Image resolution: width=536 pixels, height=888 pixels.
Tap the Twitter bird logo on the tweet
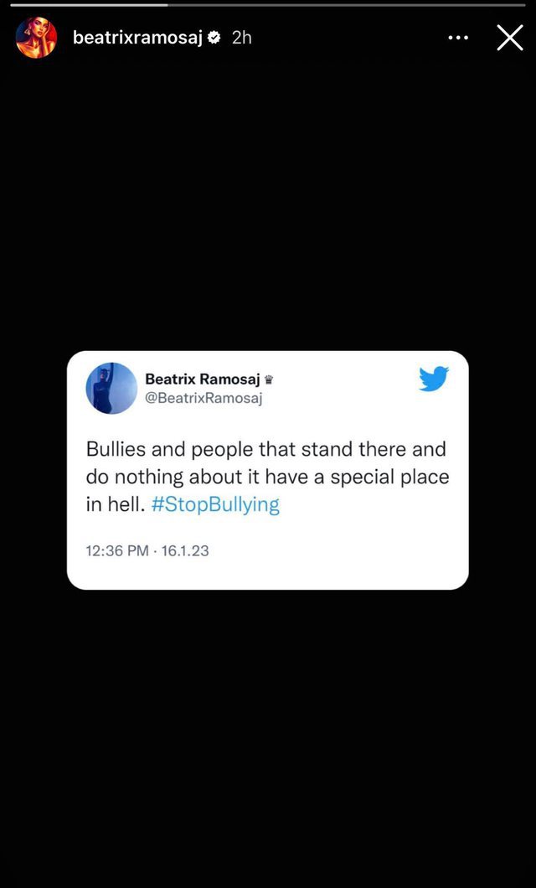coord(434,379)
